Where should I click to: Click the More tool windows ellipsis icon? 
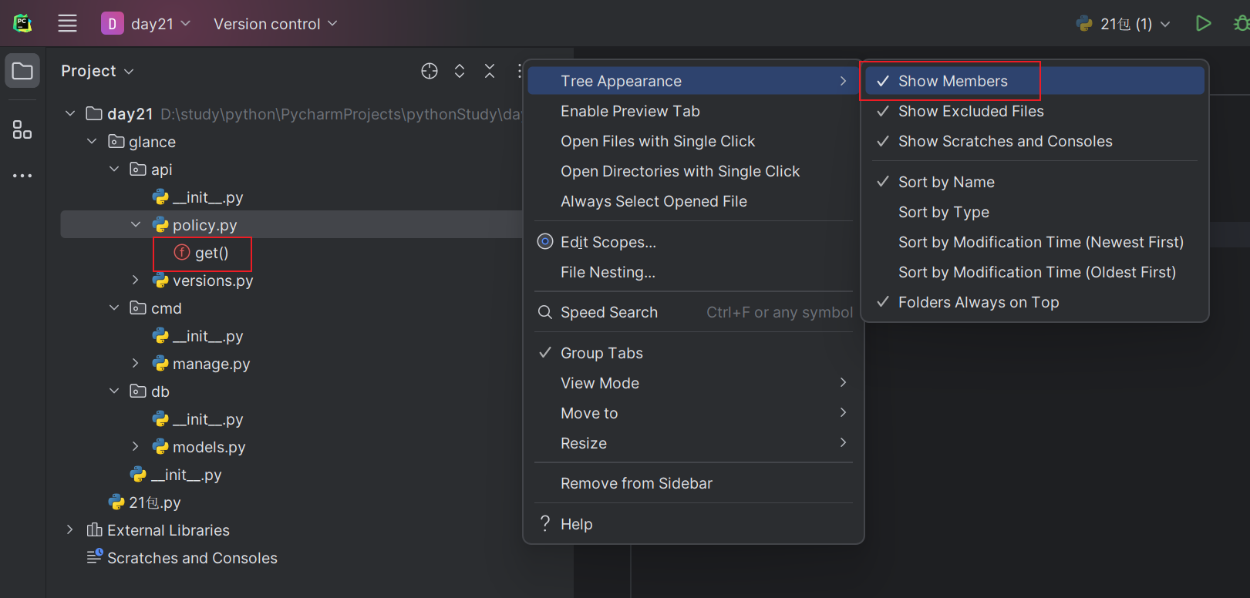22,176
